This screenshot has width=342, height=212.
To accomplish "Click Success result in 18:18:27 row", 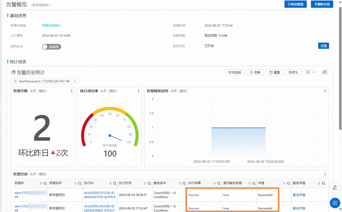I will [x=194, y=195].
